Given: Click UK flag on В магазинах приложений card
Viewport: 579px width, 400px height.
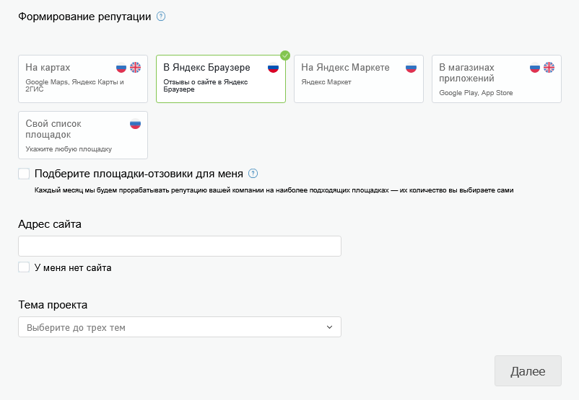Looking at the screenshot, I should [x=549, y=68].
